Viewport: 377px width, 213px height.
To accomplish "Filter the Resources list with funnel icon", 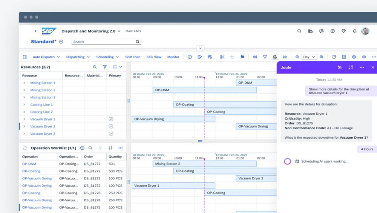I will pyautogui.click(x=105, y=67).
